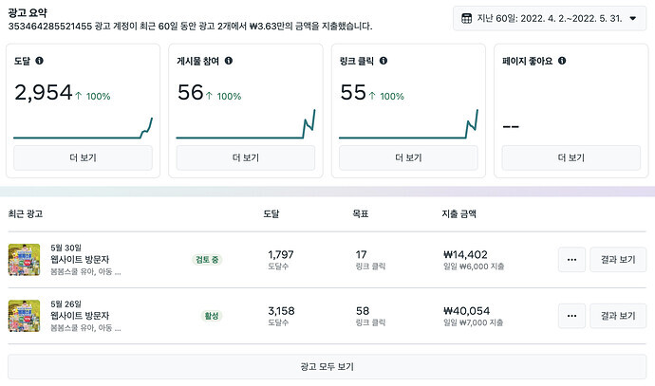Click 더 보기 under 게시물 참여 card

pos(246,157)
